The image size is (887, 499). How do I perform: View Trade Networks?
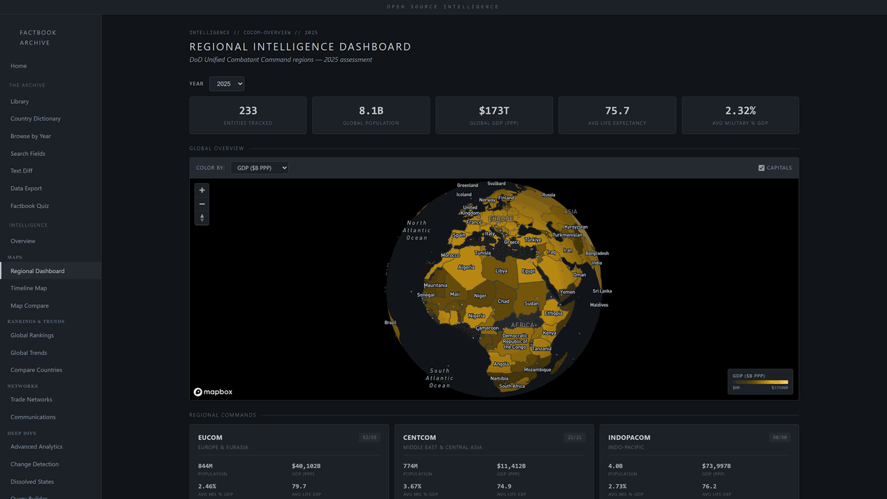pyautogui.click(x=30, y=399)
